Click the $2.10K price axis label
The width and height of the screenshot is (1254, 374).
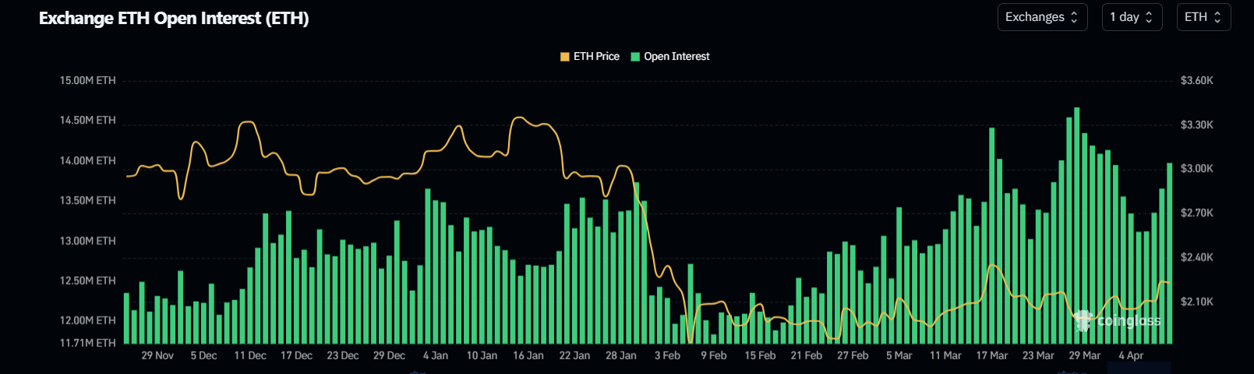click(x=1196, y=302)
